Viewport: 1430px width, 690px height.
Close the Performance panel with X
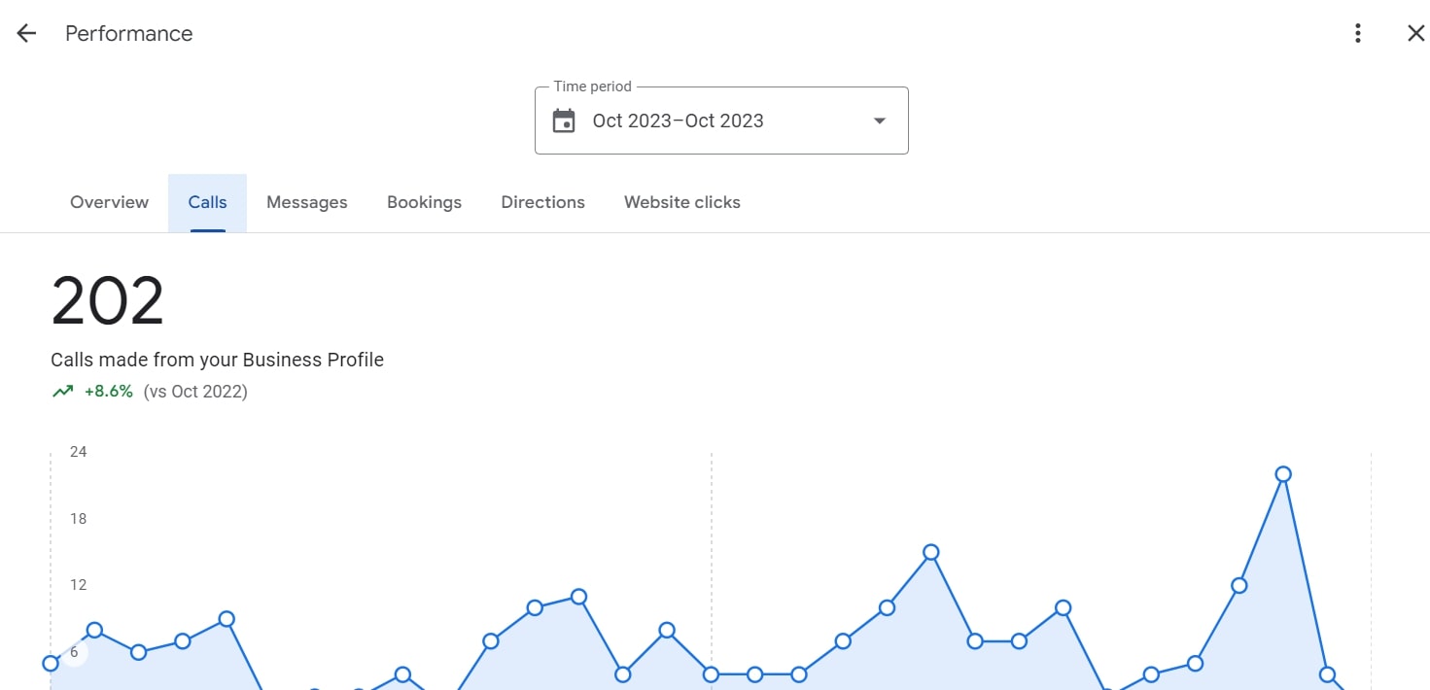point(1415,33)
